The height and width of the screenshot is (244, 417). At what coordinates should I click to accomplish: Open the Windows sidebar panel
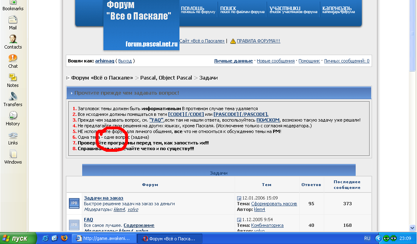tap(13, 157)
